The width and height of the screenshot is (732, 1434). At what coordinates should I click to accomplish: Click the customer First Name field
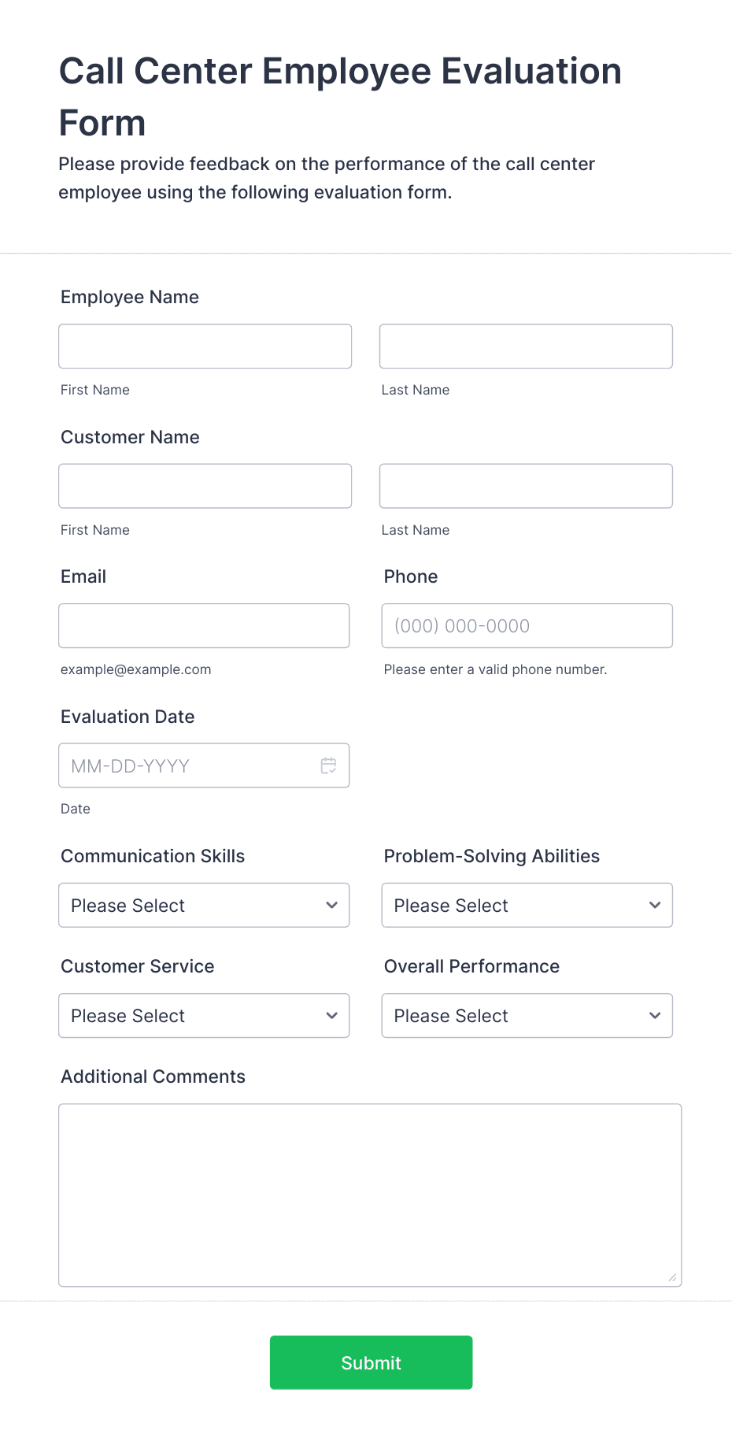point(205,486)
